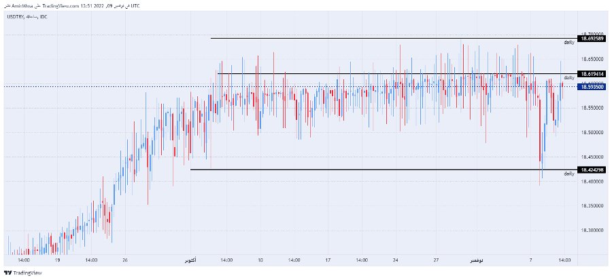This screenshot has height=280, width=612.
Task: Click the date 26 on time axis
Action: (125, 260)
